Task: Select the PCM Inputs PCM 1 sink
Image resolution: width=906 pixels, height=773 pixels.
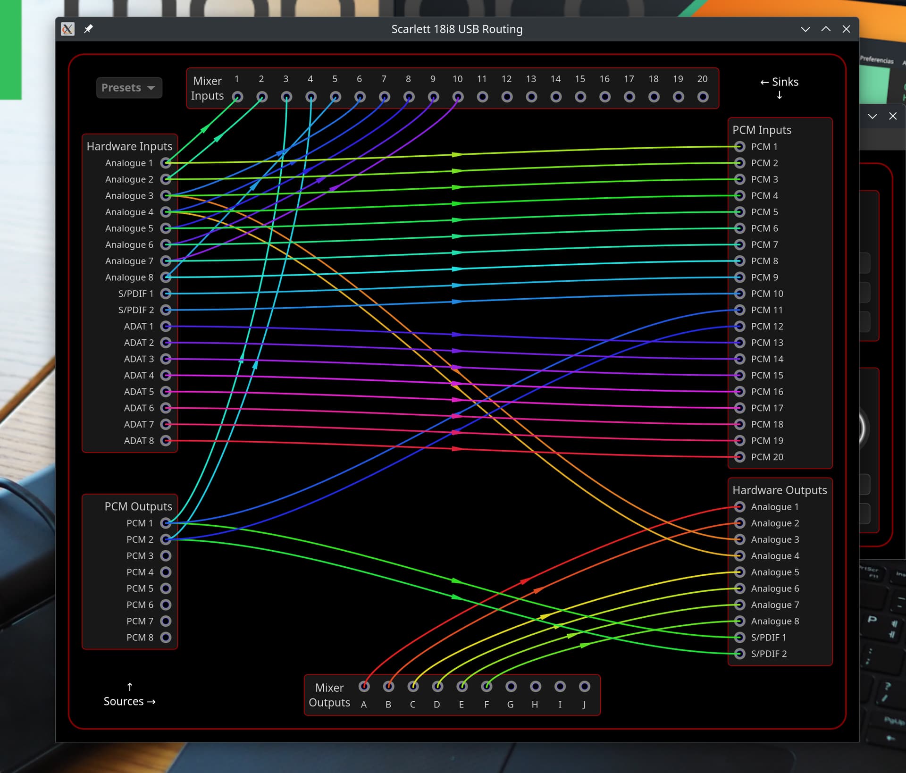Action: tap(740, 147)
